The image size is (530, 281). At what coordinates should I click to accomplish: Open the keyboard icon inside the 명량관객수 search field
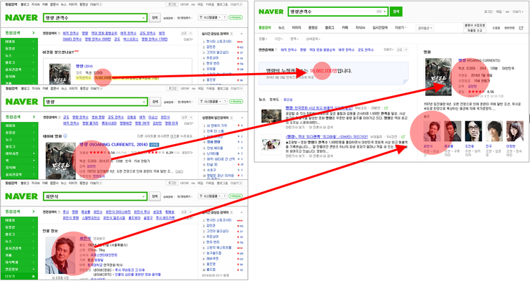(380, 11)
